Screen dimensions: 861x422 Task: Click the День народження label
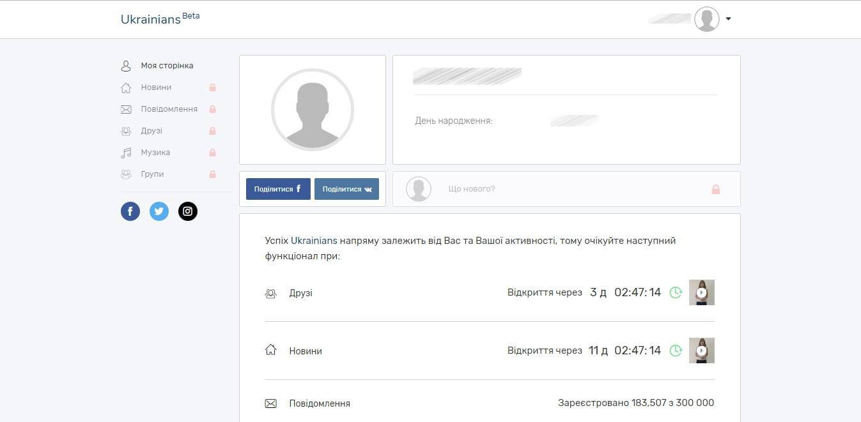tap(454, 121)
